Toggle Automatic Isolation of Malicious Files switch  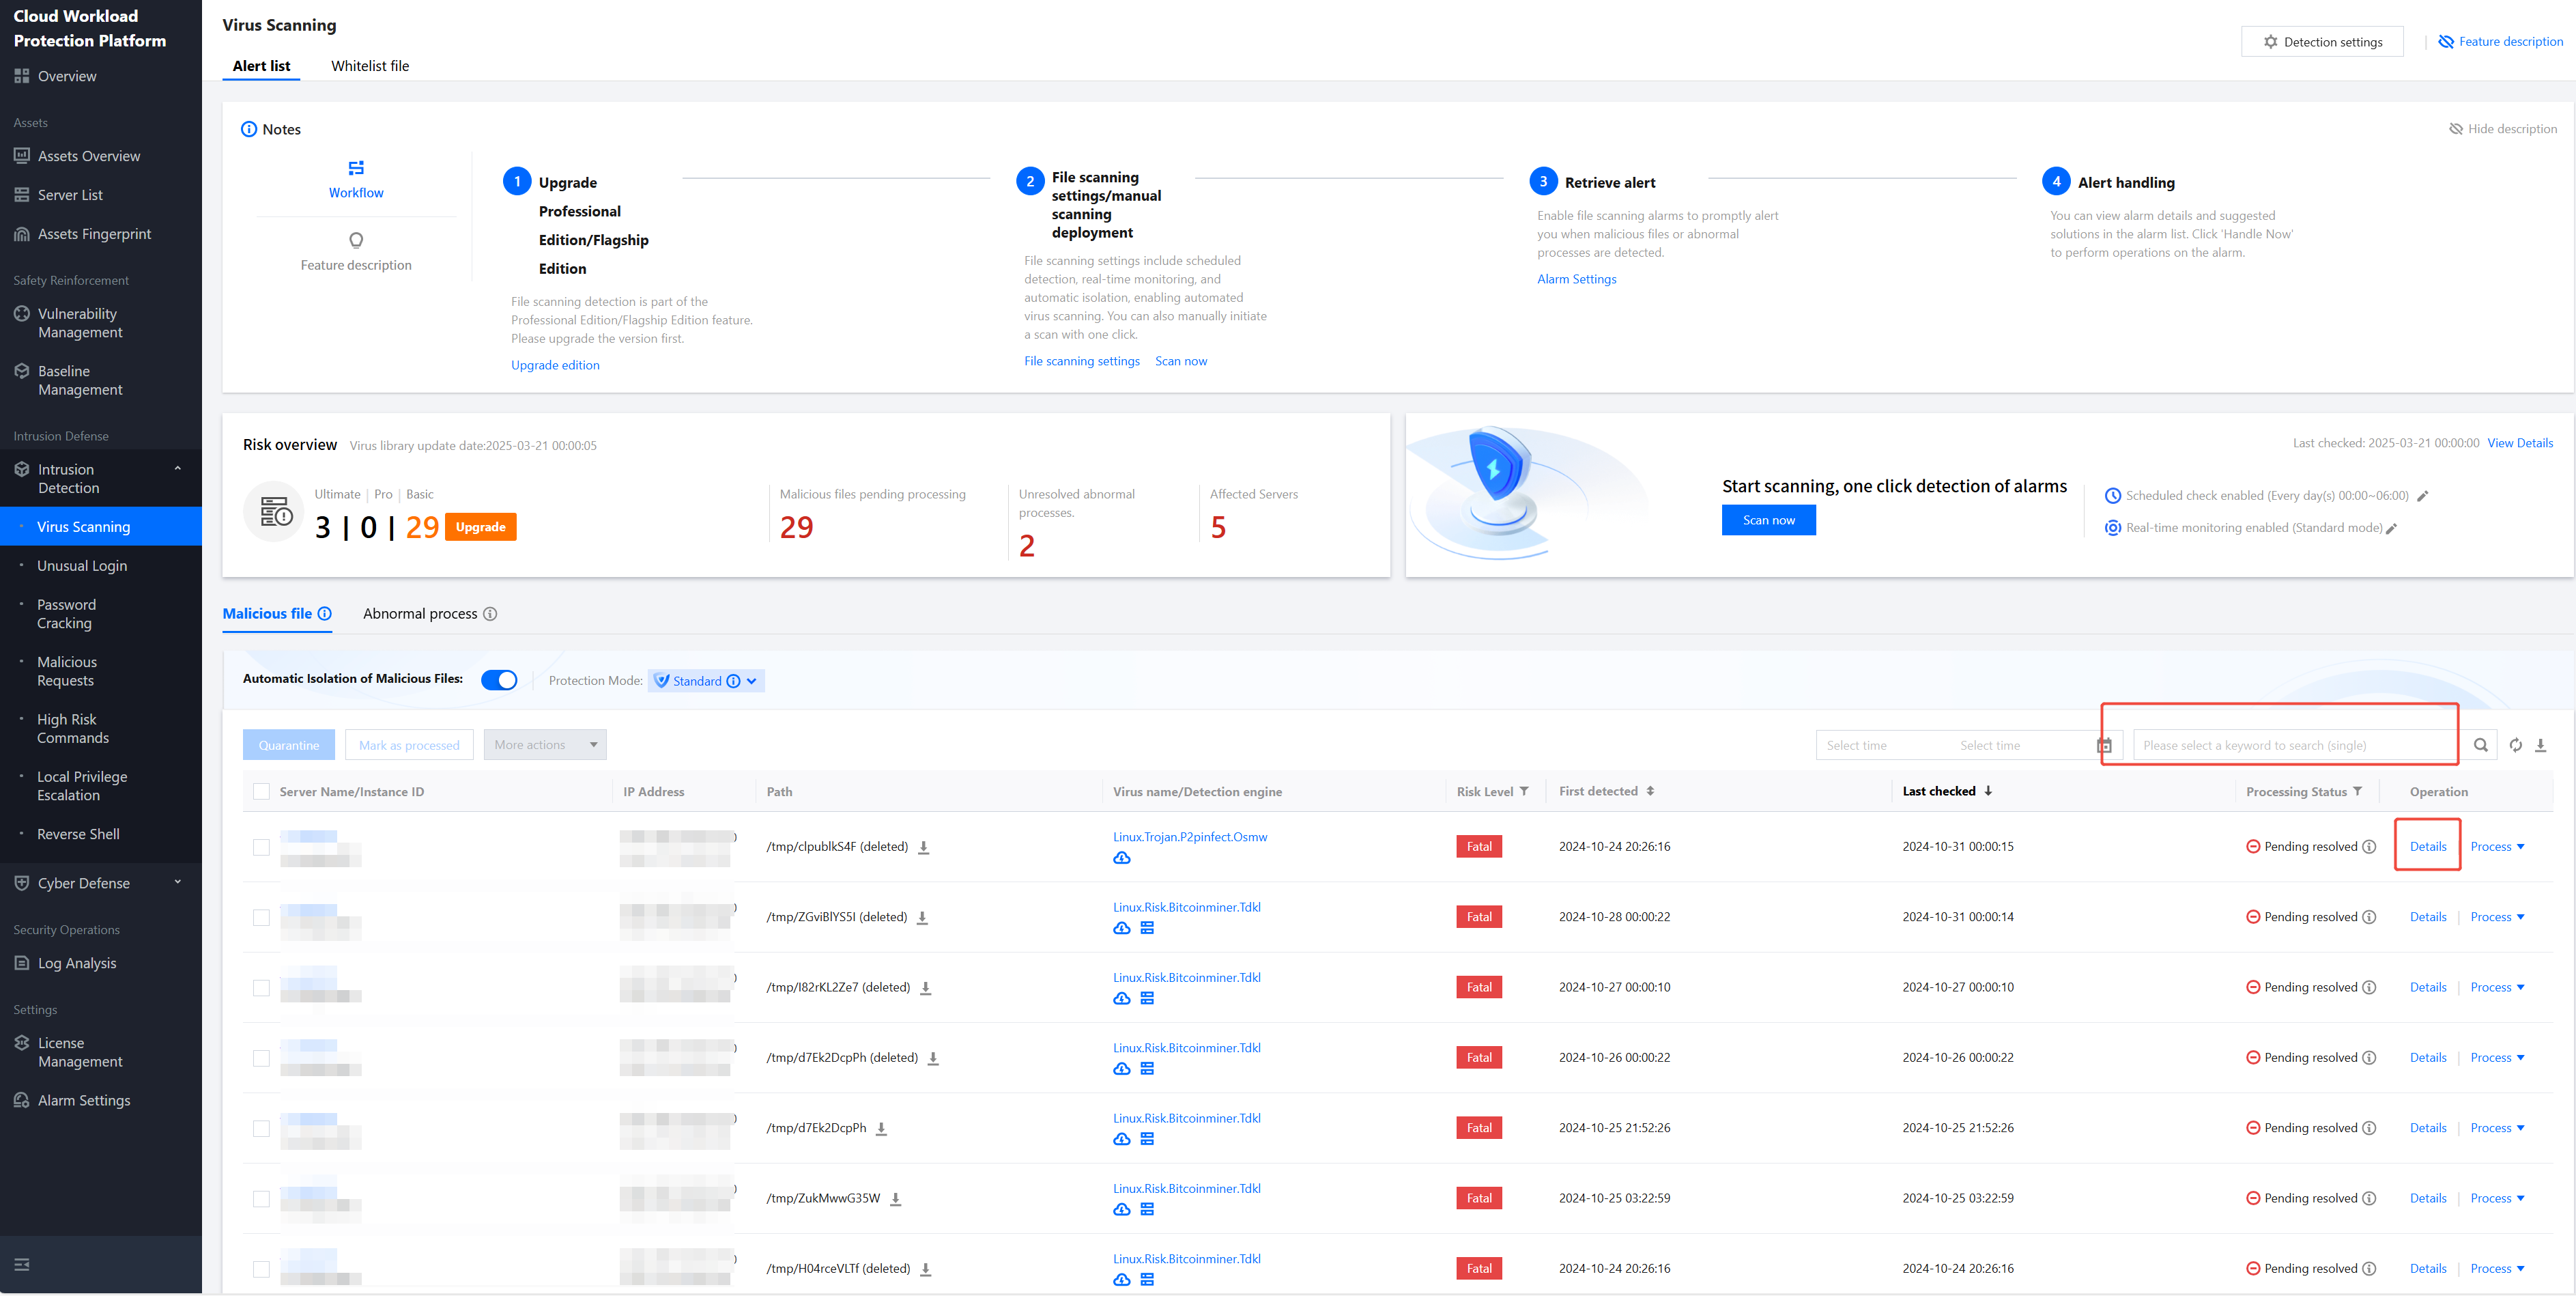click(x=499, y=680)
